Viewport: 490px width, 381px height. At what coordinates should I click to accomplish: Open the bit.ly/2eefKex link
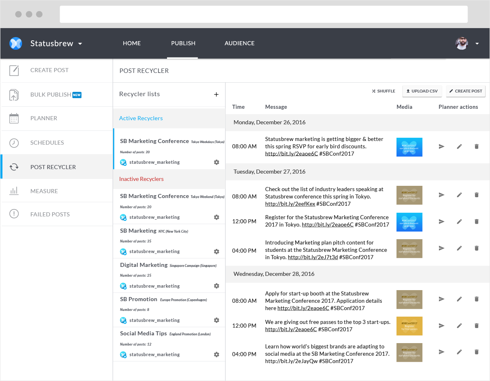point(290,204)
